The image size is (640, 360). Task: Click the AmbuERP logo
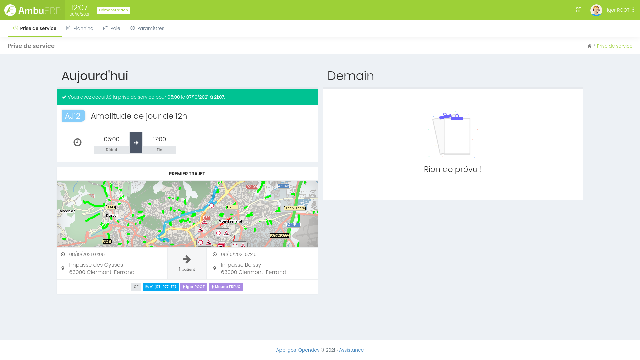[32, 10]
